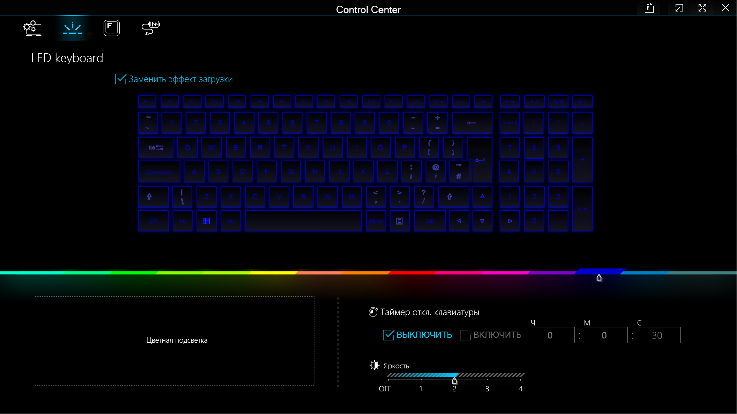The width and height of the screenshot is (737, 414).
Task: Select the Windows logo key on keyboard
Action: coord(207,221)
